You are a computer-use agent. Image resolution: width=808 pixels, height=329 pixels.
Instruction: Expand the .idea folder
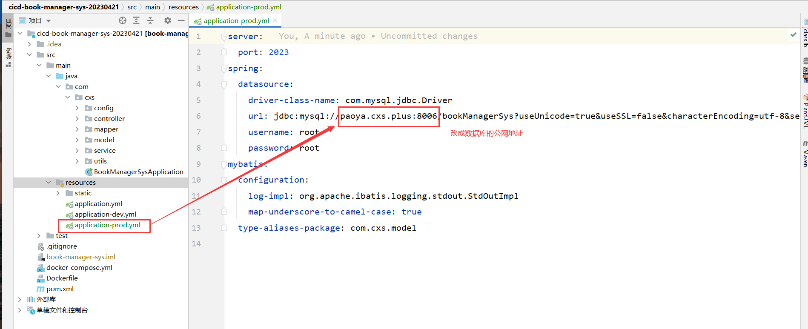tap(29, 44)
